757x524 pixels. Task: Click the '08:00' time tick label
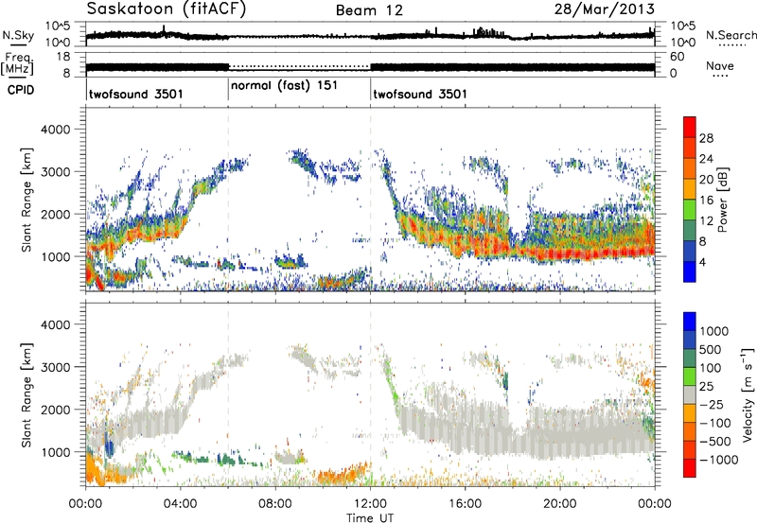(x=275, y=504)
